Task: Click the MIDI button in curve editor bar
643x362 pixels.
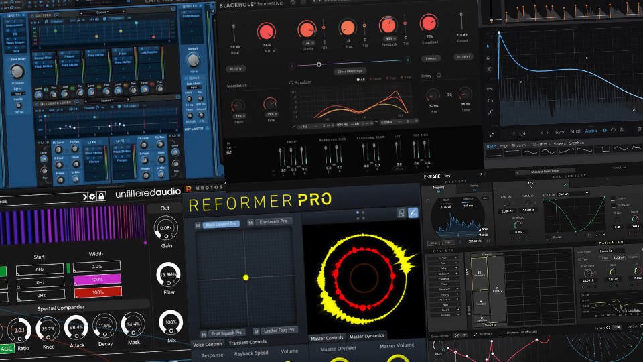Action: click(x=576, y=131)
